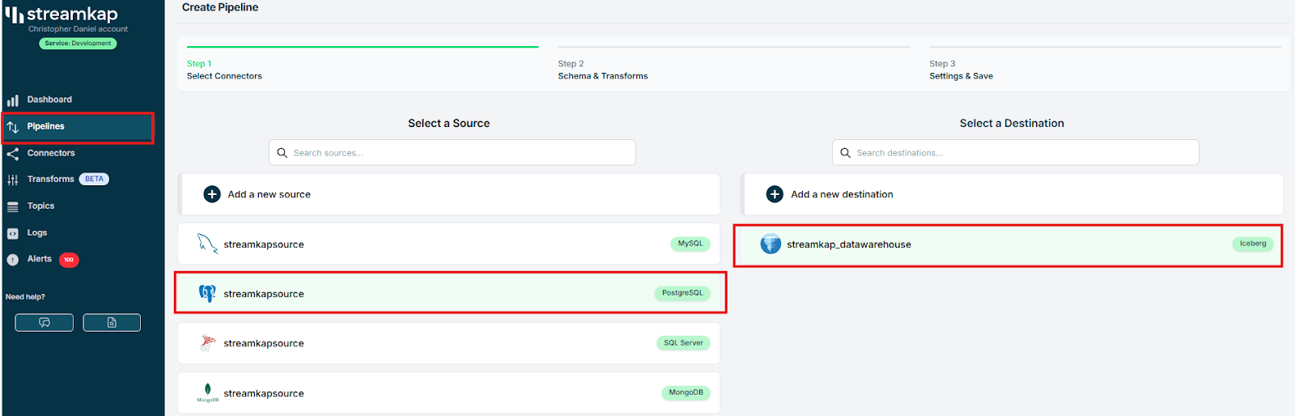Screen dimensions: 1295x416
Task: Click the Iceberg tag
Action: (x=1253, y=244)
